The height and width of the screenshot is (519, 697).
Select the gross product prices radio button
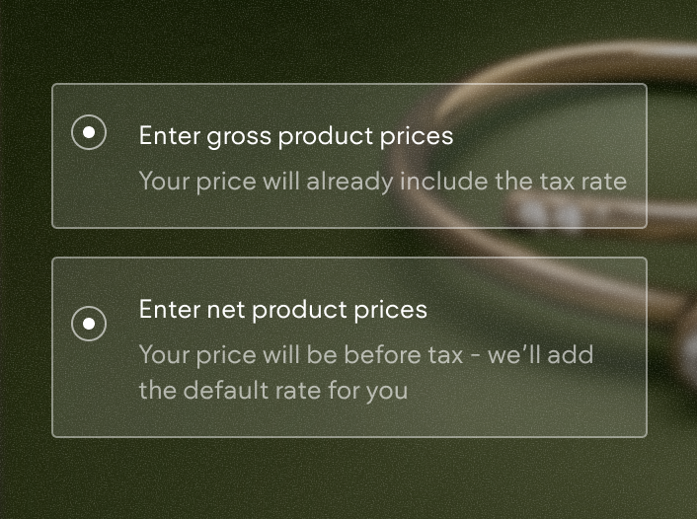click(x=89, y=132)
